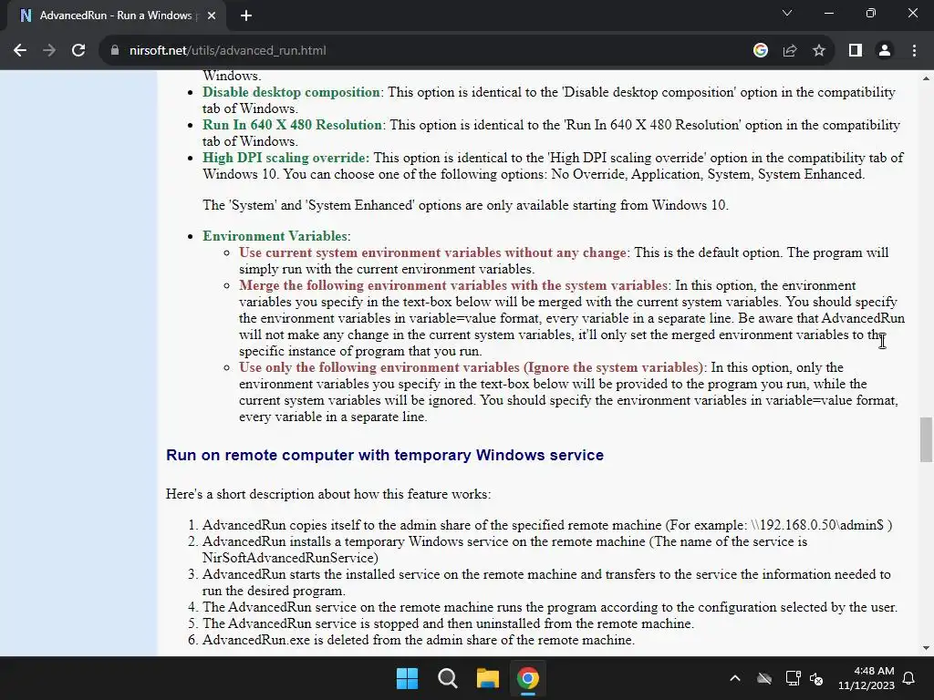Show hidden tray icons

pos(735,678)
